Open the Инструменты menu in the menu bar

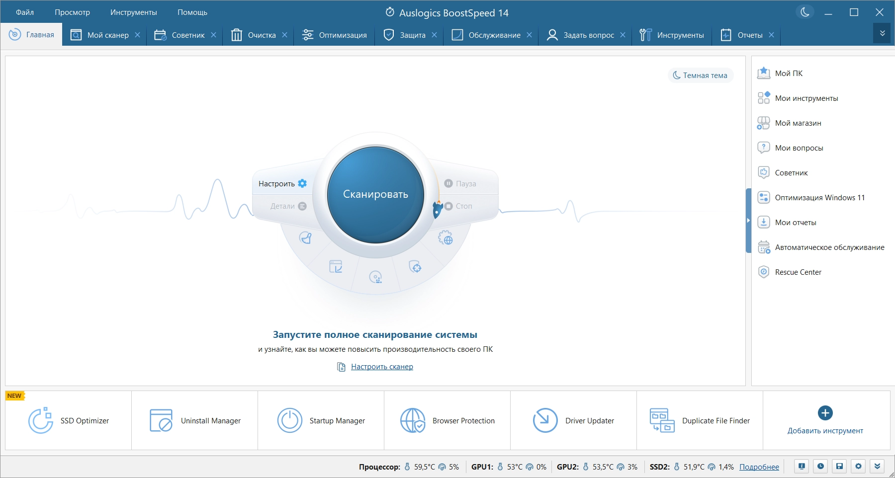click(134, 12)
